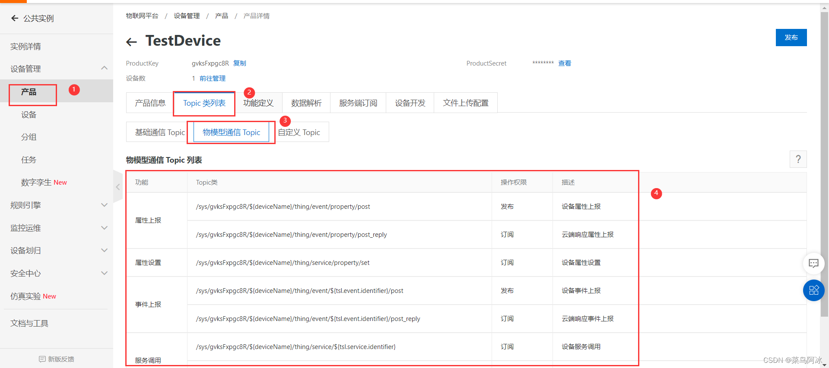
Task: Click the 操作权限 column header
Action: [514, 182]
